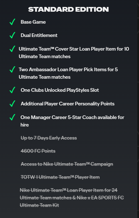This screenshot has height=218, width=139.
Task: Select the checkmark for Cover Star Loan Player
Action: [12, 49]
